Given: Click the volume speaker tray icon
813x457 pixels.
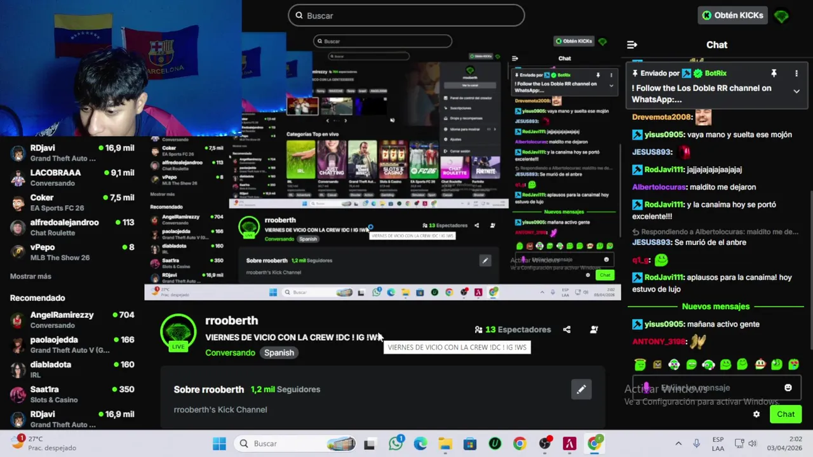Looking at the screenshot, I should tap(753, 444).
